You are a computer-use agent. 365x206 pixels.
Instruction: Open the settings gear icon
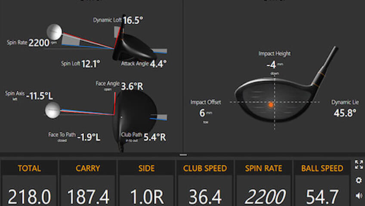click(359, 180)
